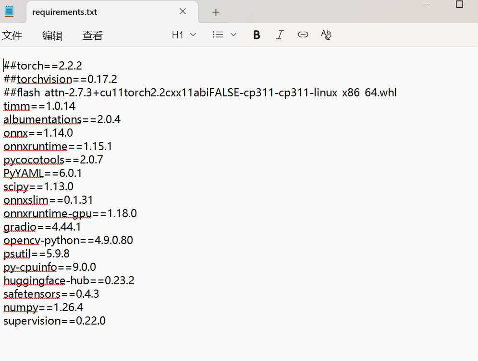Click the line ##torch==2.2.2
This screenshot has width=478, height=361.
(43, 66)
